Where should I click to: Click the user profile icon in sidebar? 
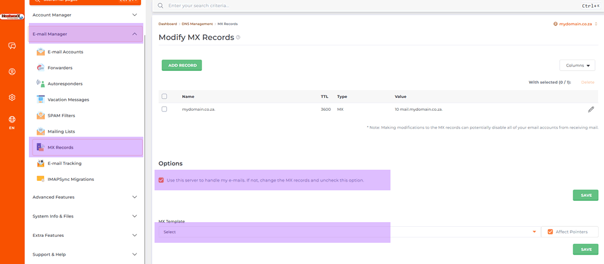[x=12, y=71]
